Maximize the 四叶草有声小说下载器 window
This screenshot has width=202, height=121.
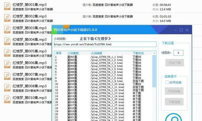pos(181,30)
